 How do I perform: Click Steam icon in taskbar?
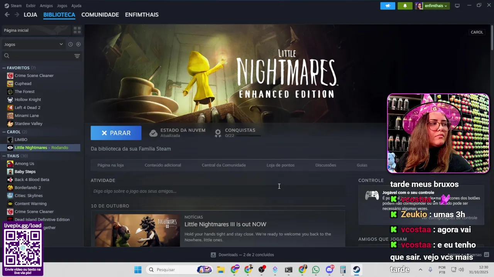click(356, 270)
